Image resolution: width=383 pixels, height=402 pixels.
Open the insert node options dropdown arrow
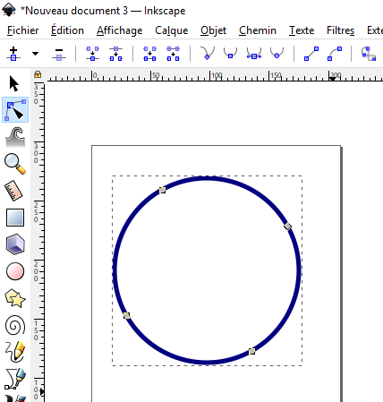pyautogui.click(x=35, y=54)
